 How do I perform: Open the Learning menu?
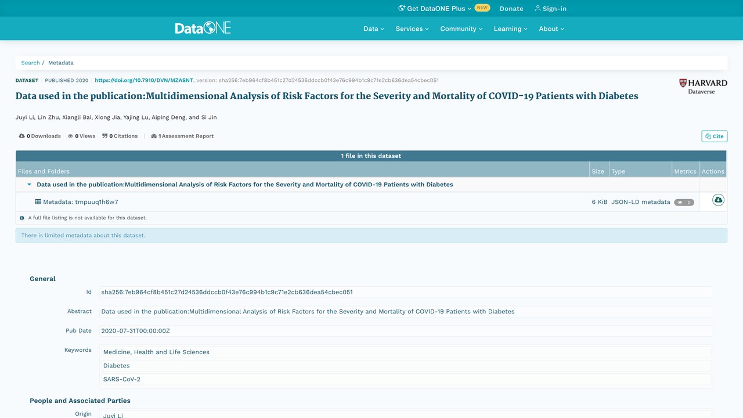click(511, 28)
